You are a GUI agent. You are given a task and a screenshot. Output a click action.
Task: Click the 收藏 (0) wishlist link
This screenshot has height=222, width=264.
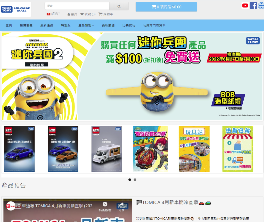tap(90, 14)
